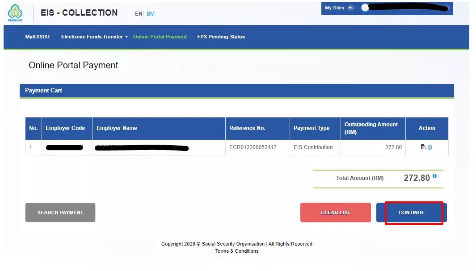The width and height of the screenshot is (476, 271).
Task: Open the Electronic Funds Transfer menu
Action: point(94,37)
